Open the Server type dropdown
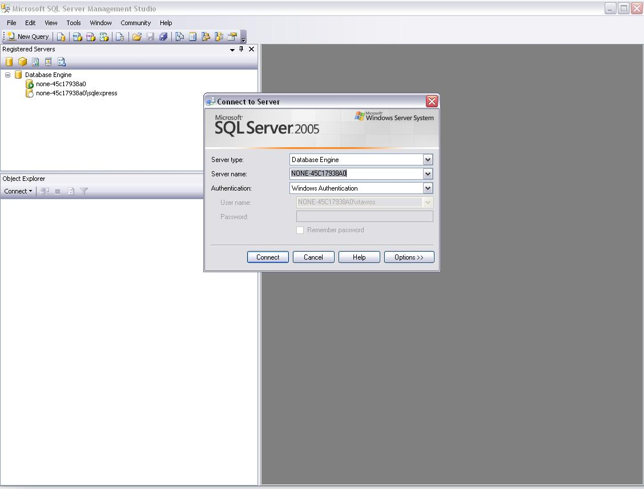 pos(428,160)
